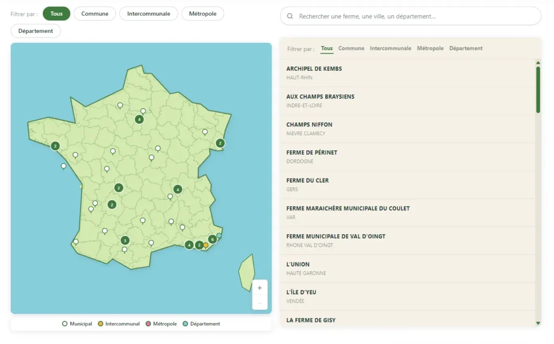Zoom out the map with minus button

260,303
